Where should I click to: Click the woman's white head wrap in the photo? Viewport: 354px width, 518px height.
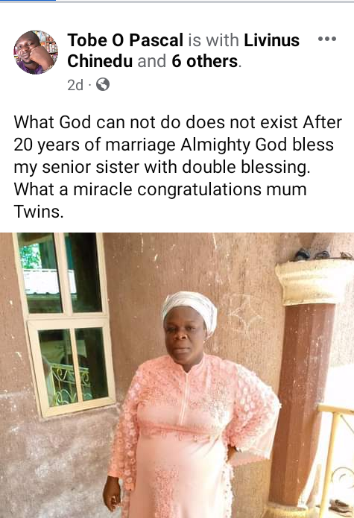pyautogui.click(x=190, y=309)
